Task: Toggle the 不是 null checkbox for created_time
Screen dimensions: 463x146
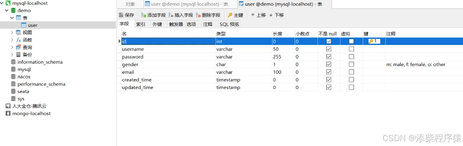Action: tap(329, 80)
